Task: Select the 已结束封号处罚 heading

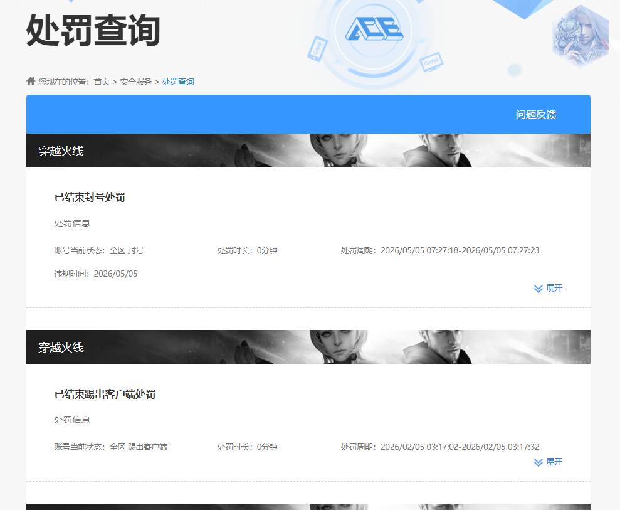Action: pyautogui.click(x=90, y=197)
